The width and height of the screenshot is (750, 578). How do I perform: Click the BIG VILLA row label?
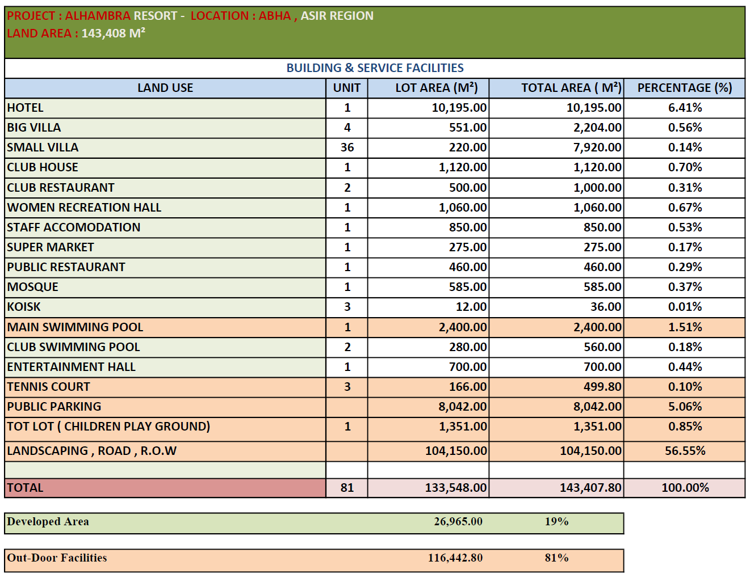point(34,128)
